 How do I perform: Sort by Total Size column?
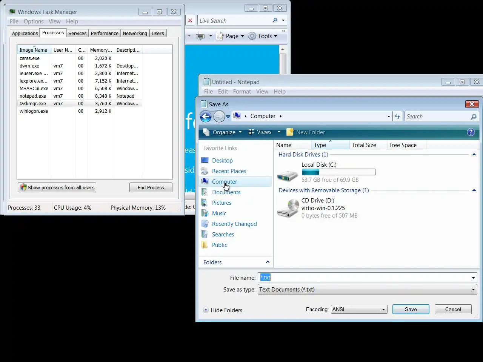(368, 145)
